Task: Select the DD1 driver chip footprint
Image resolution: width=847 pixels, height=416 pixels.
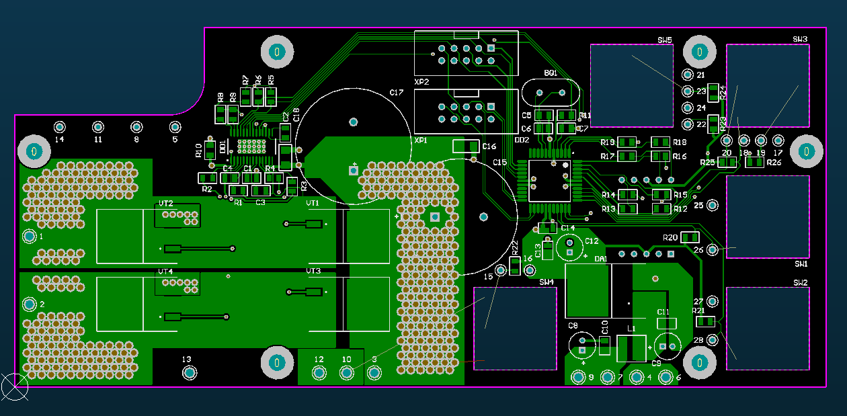Action: click(x=251, y=147)
